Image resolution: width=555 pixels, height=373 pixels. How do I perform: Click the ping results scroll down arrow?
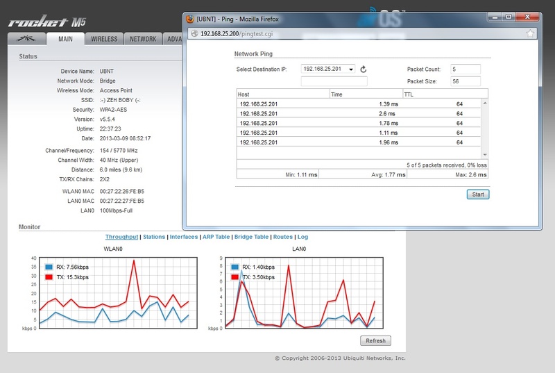(485, 155)
